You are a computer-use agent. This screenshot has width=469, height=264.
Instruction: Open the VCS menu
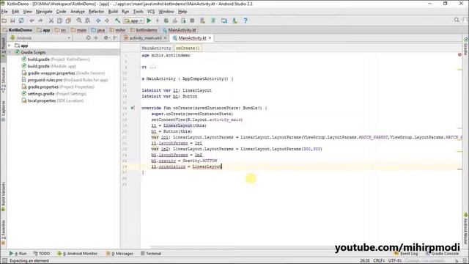(x=151, y=12)
